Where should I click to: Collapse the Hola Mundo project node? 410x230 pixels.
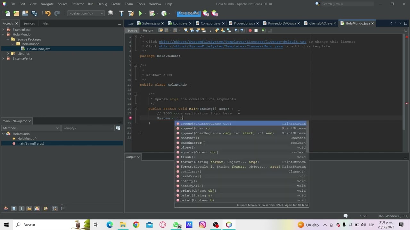[x=3, y=34]
